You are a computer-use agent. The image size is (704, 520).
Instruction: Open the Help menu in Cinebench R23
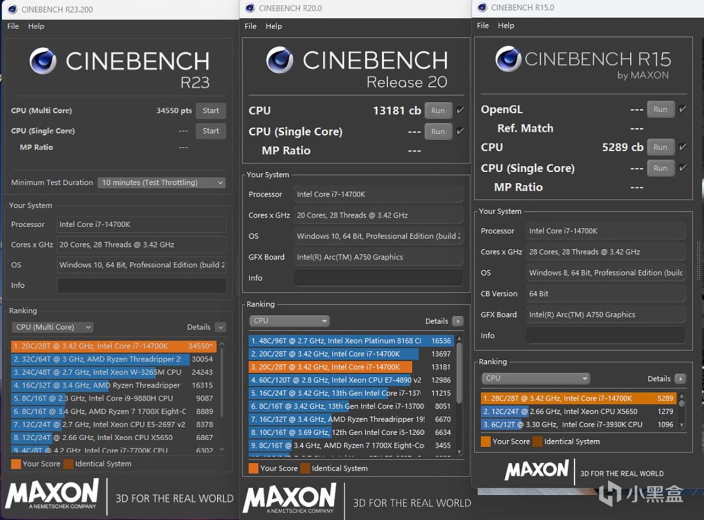(x=36, y=26)
